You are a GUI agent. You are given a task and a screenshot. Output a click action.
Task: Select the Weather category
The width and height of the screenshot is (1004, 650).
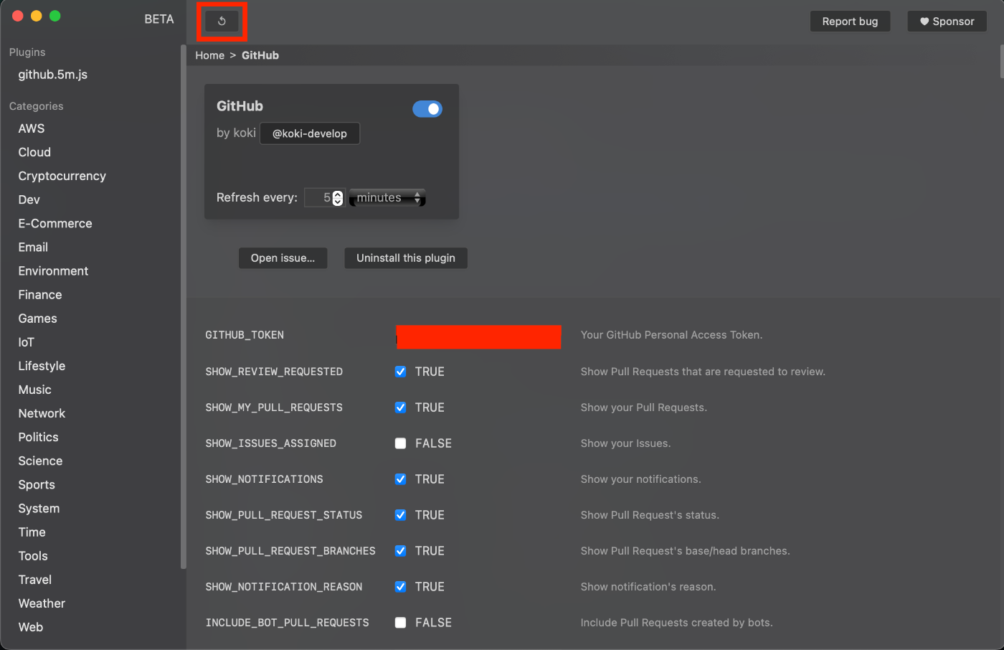point(42,603)
